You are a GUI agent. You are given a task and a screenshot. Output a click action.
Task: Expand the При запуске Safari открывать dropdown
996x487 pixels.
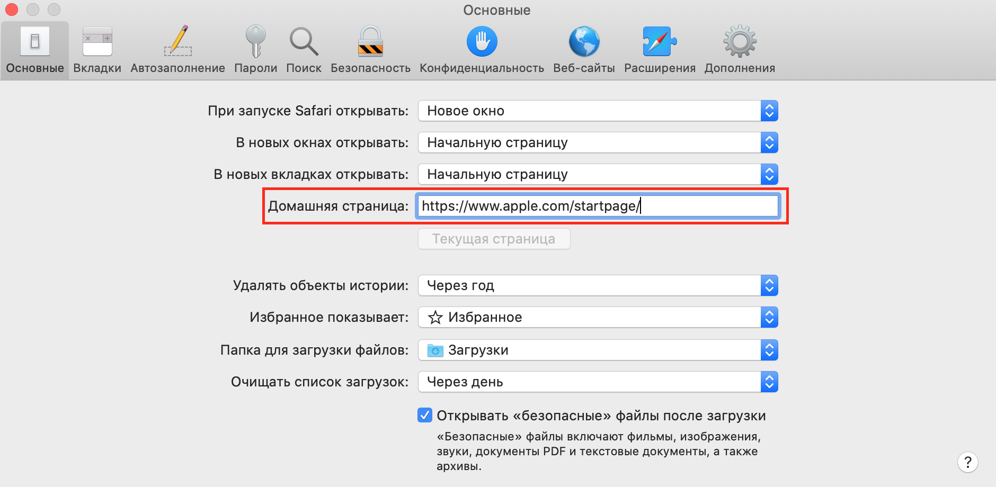point(598,111)
